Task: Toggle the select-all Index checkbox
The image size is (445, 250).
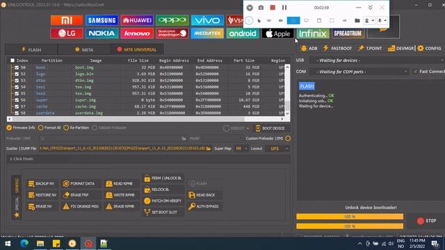Action: 13,60
